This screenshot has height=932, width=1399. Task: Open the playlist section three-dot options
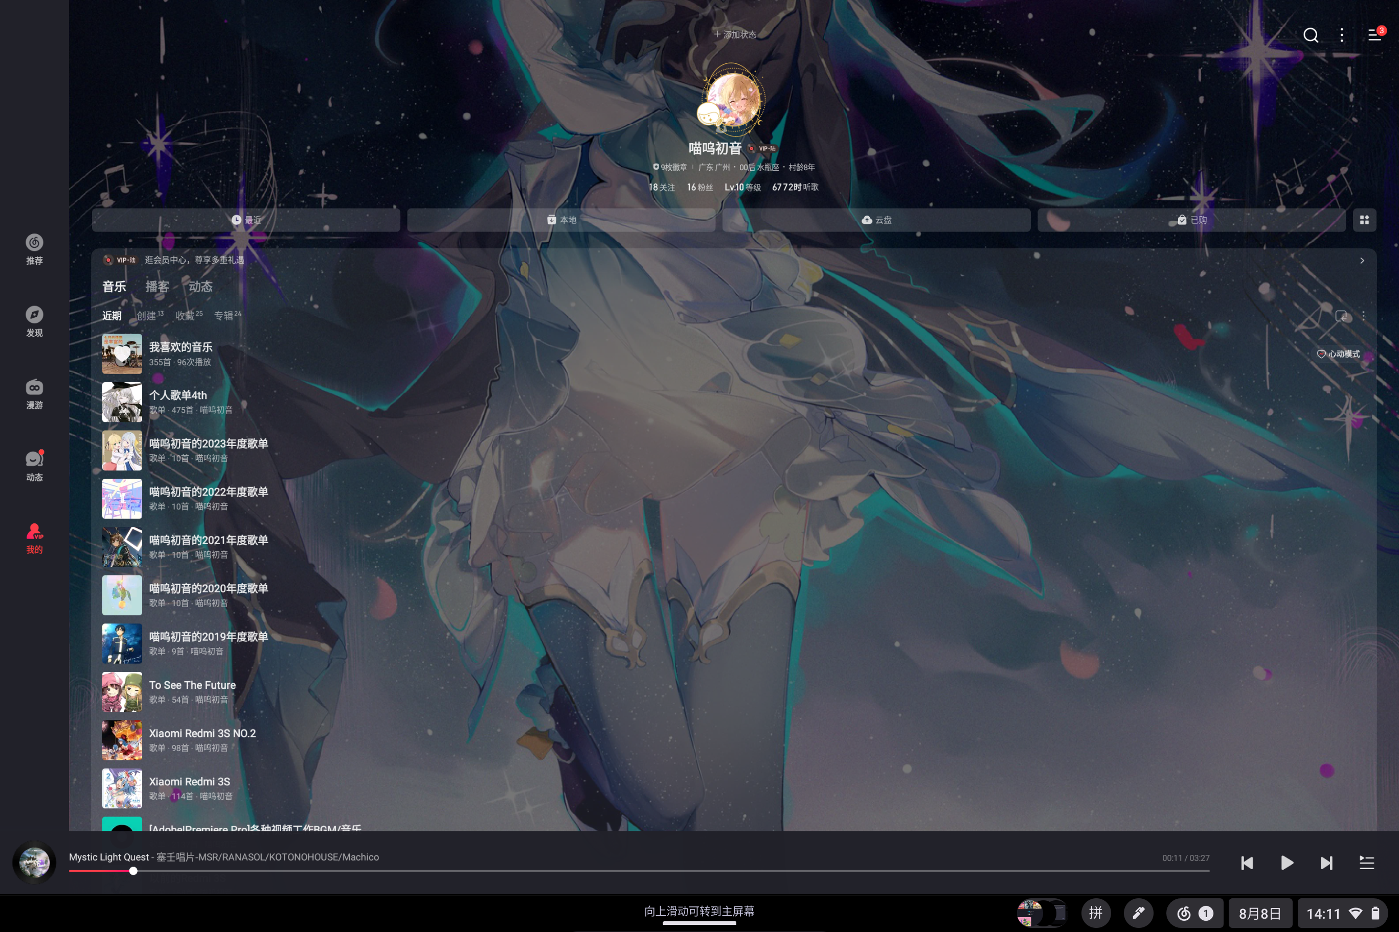click(x=1363, y=316)
